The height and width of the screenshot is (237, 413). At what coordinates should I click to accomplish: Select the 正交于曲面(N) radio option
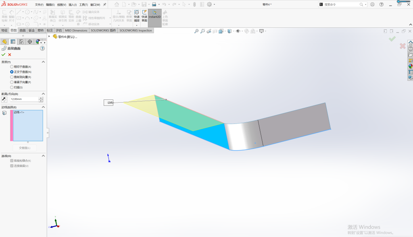pos(12,72)
